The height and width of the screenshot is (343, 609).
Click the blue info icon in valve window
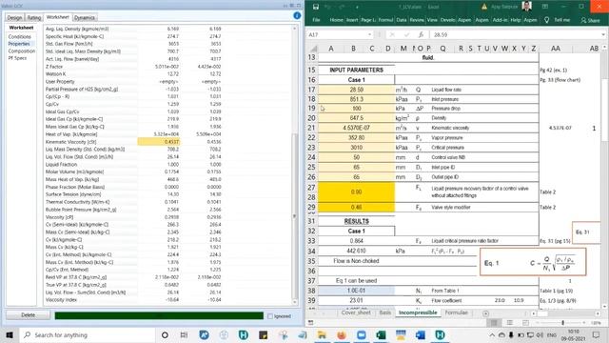coord(297,15)
